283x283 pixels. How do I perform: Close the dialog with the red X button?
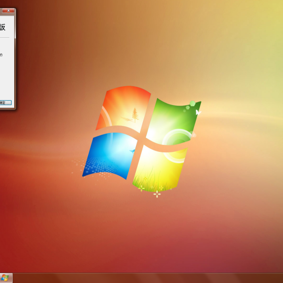point(8,11)
